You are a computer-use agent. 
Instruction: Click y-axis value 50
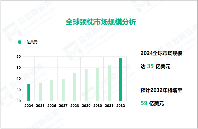tap(18, 68)
